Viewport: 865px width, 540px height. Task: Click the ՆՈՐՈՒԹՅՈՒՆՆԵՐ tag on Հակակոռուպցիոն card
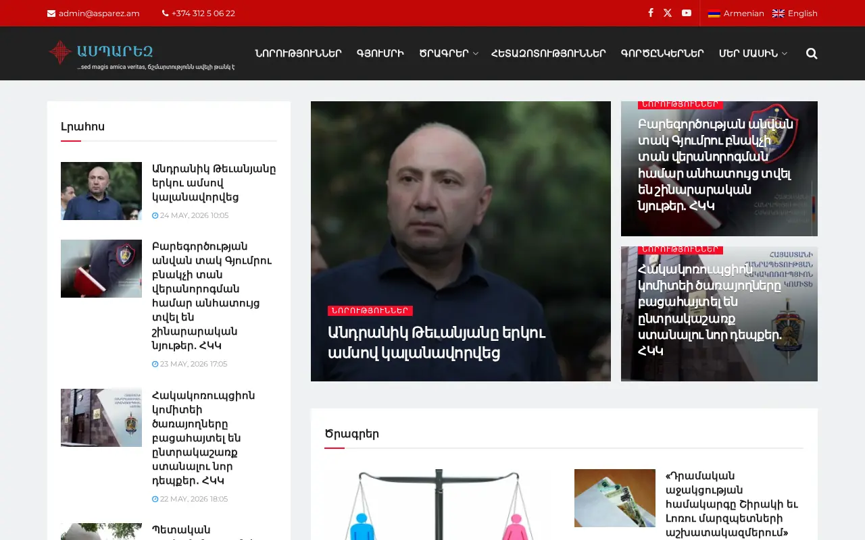[x=681, y=250]
